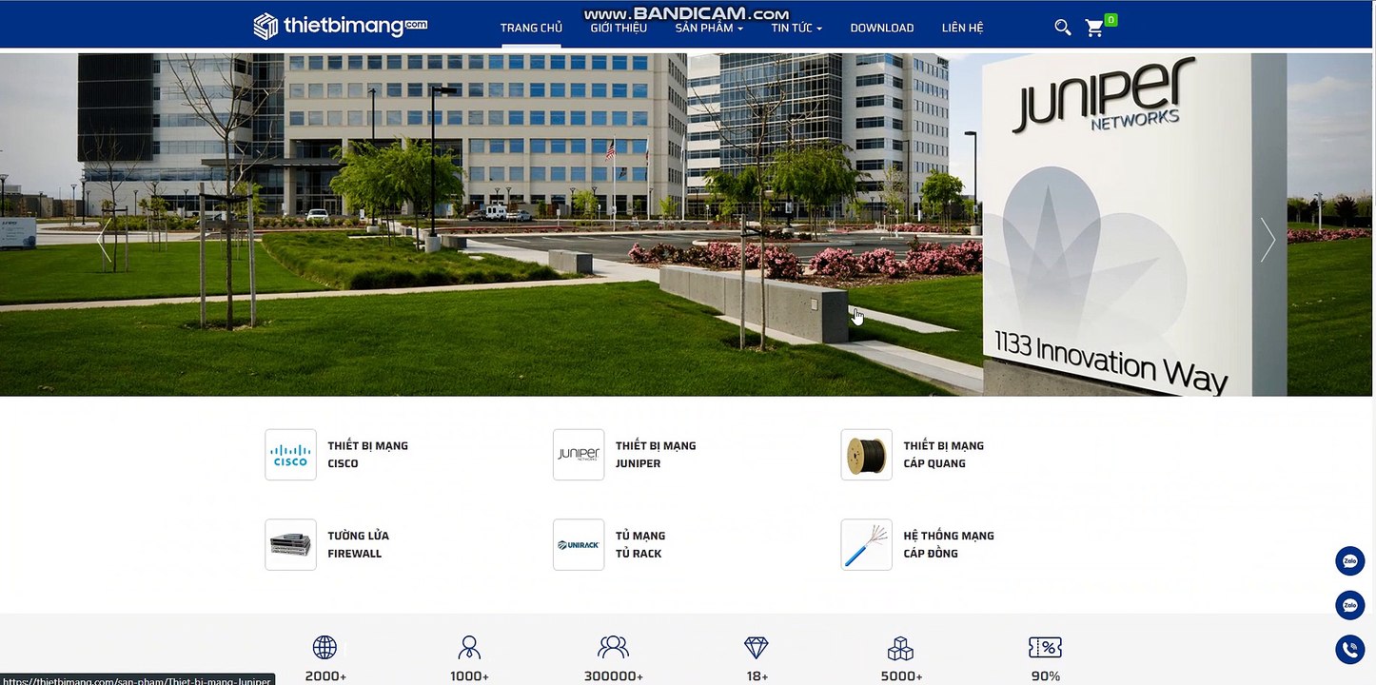Open the TỦ MẠNG TỦ RACK link
1376x685 pixels.
[x=640, y=544]
